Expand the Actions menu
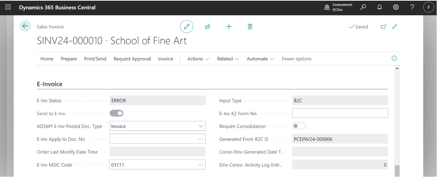 198,59
